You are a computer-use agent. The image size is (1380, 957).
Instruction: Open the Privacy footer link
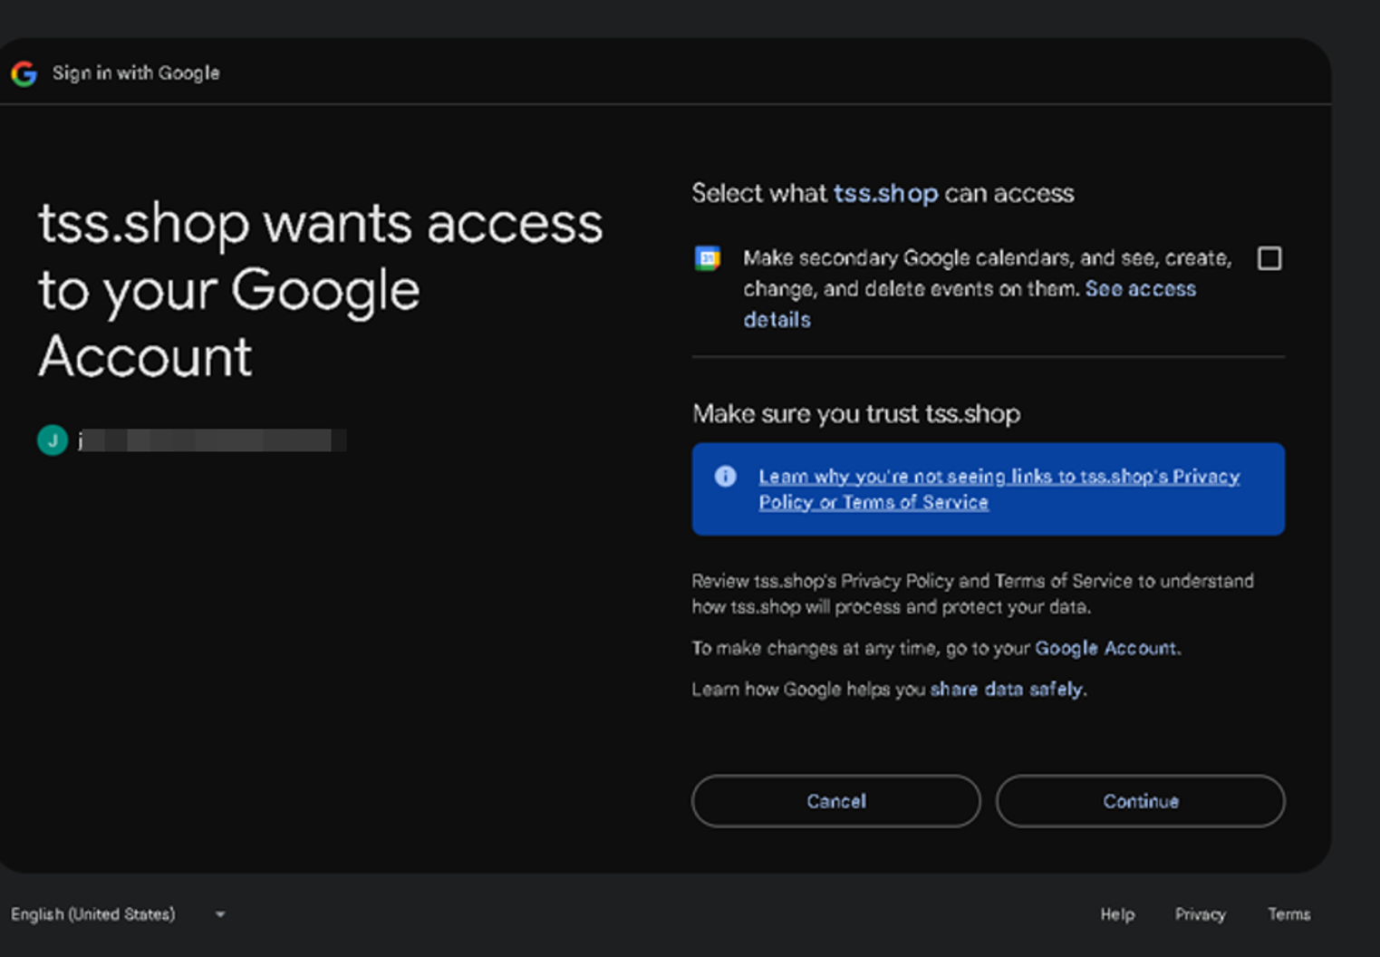[1200, 914]
